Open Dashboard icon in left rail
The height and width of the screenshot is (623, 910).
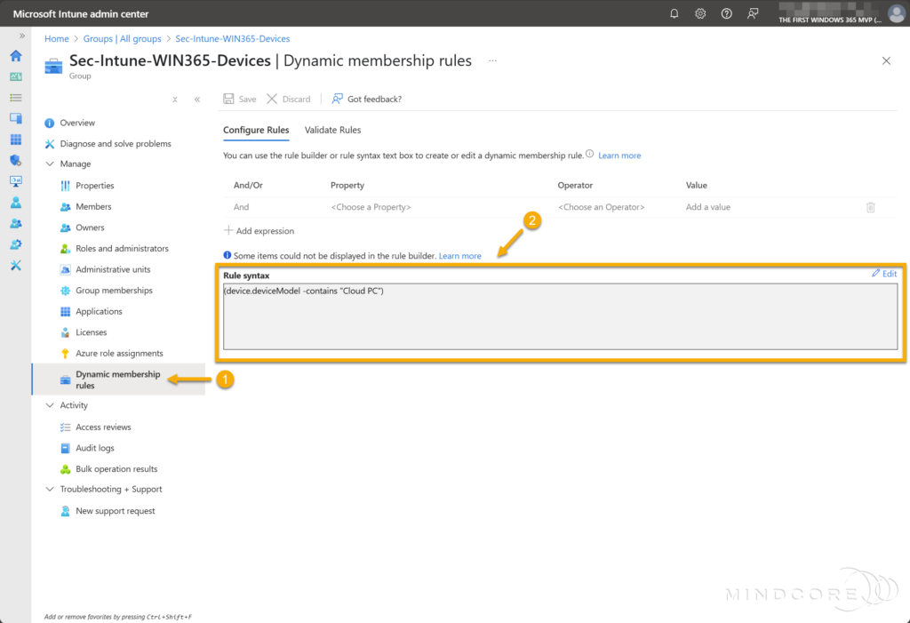point(16,76)
